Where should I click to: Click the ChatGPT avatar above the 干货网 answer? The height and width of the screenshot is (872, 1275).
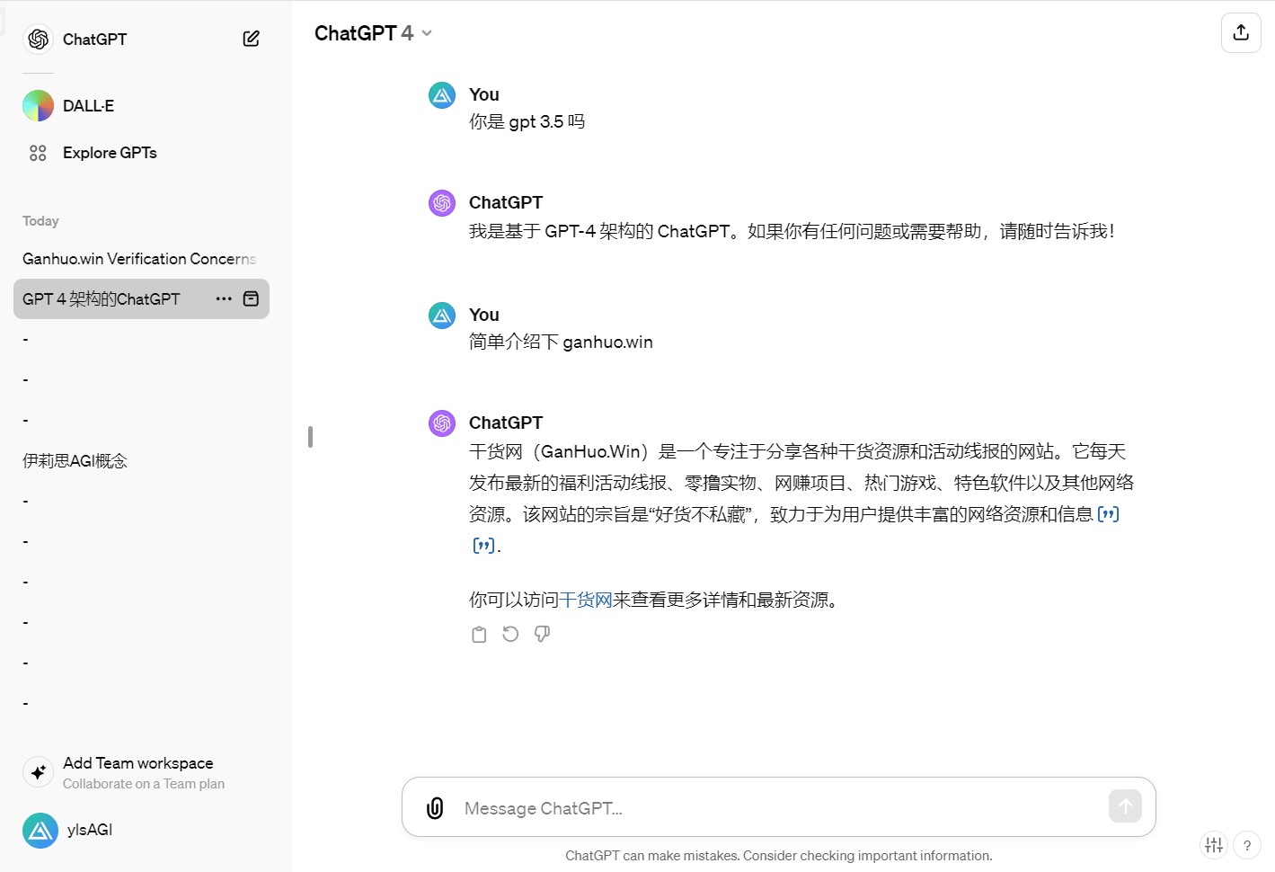tap(442, 423)
